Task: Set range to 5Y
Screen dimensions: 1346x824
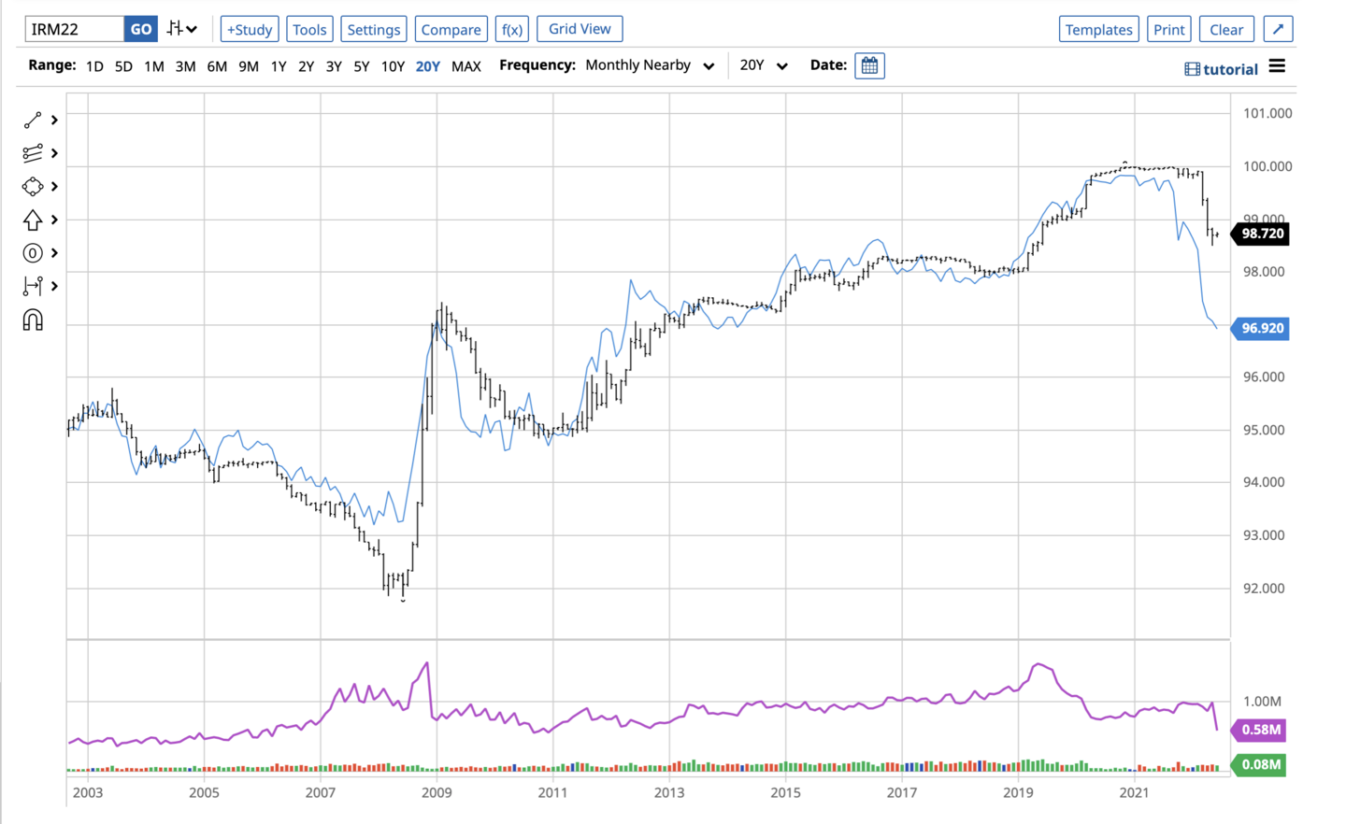Action: coord(361,66)
